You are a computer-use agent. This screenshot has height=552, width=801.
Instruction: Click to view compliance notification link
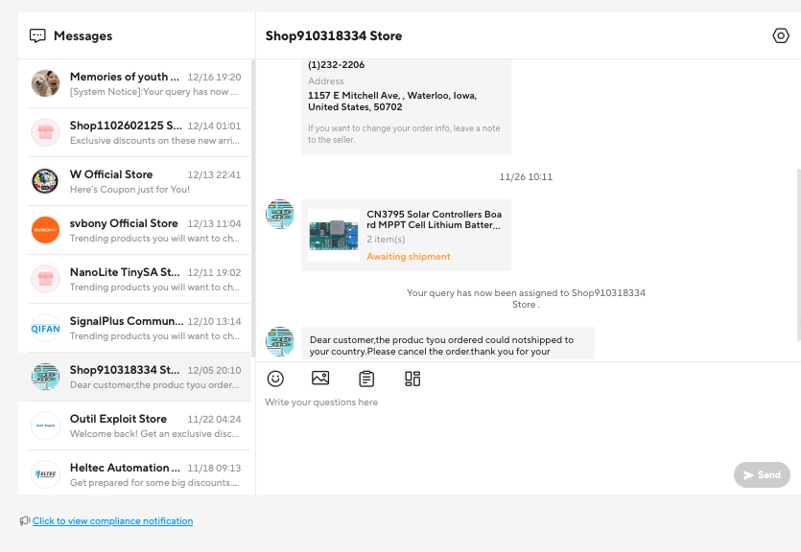(112, 521)
